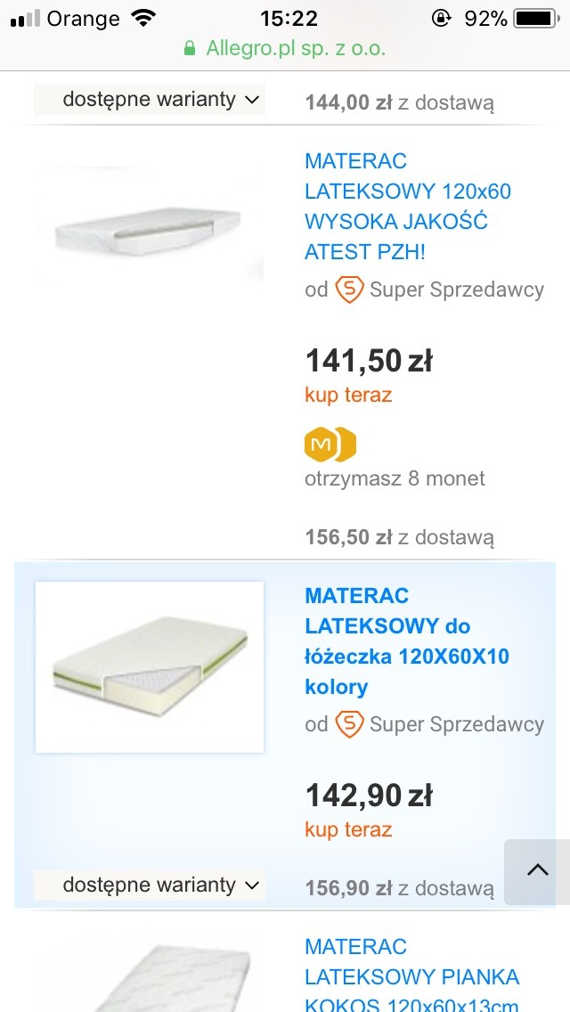
Task: Tap the green-striped mattress thumbnail
Action: [150, 666]
